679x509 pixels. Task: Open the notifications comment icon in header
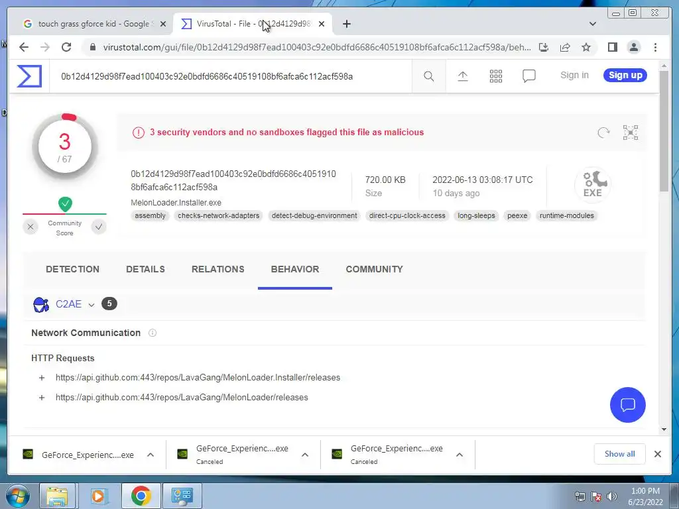pos(528,76)
